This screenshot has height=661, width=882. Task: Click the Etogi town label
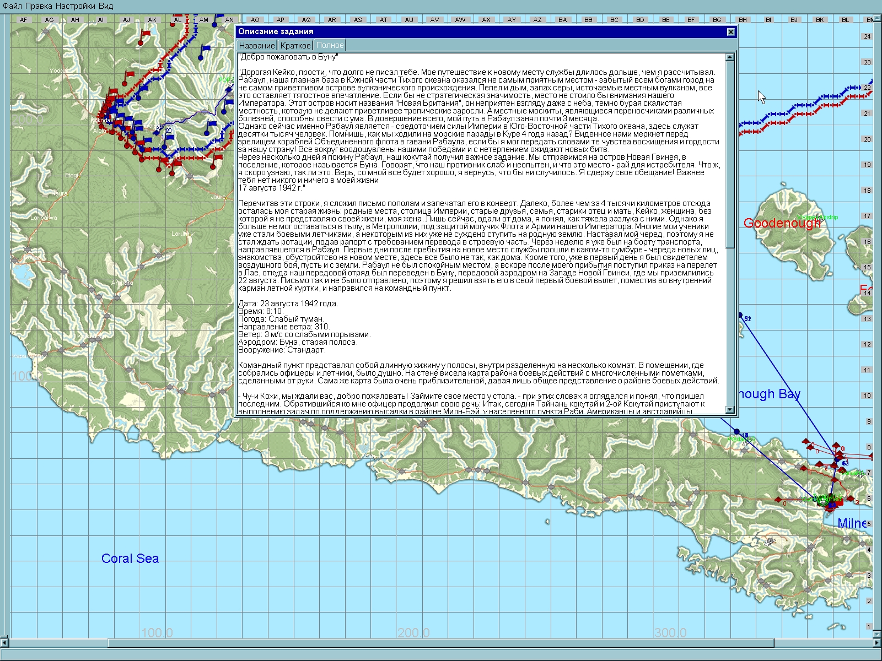point(72,175)
